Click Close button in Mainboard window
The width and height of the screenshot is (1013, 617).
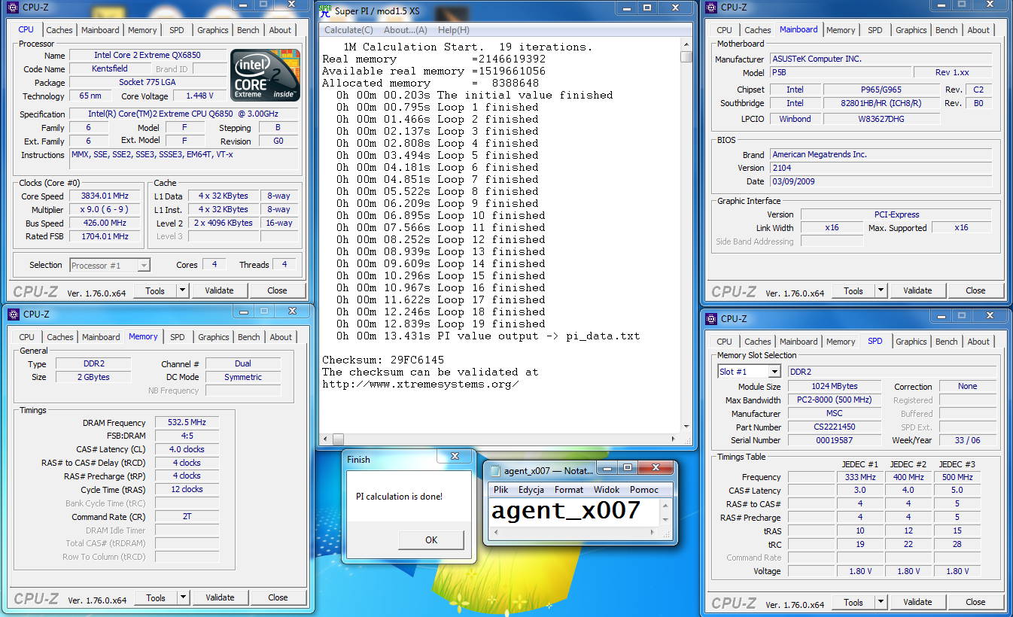(x=975, y=290)
